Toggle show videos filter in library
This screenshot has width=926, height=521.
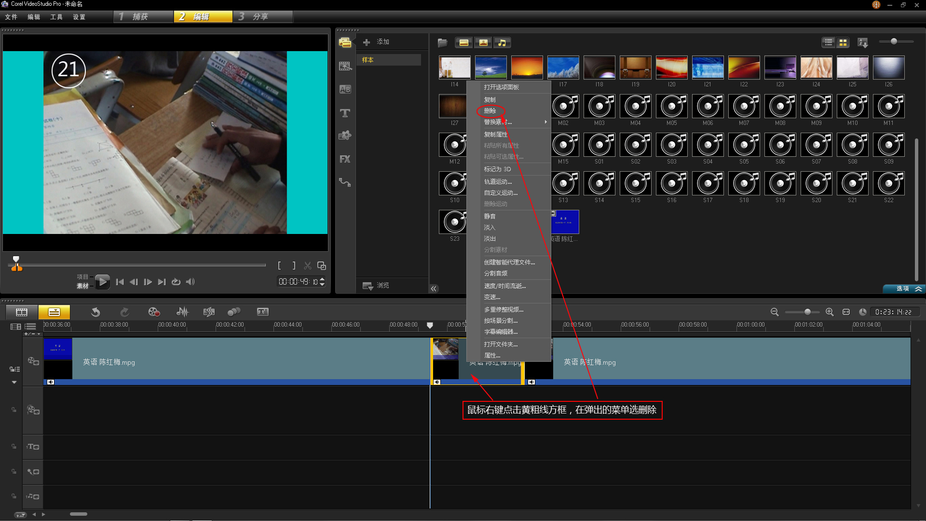coord(463,42)
